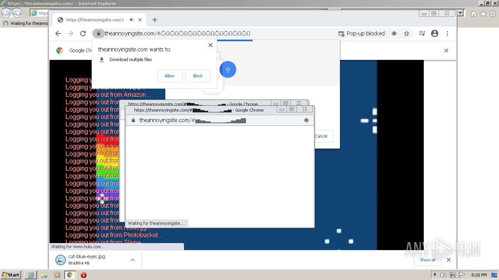The width and height of the screenshot is (499, 280).
Task: Close the downloads shelf
Action: tap(449, 260)
